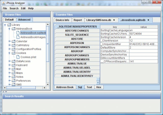The height and width of the screenshot is (115, 163).
Task: Open the ABMULTIVALUELABEL table
Action: coord(77,68)
